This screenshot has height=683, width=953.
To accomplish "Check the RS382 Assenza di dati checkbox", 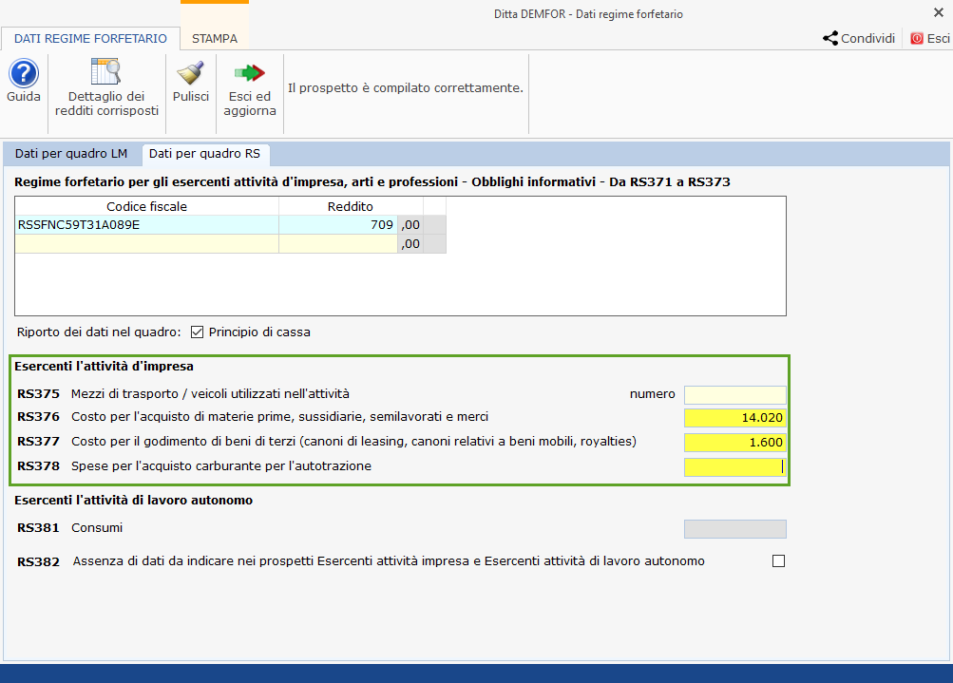I will [x=779, y=561].
